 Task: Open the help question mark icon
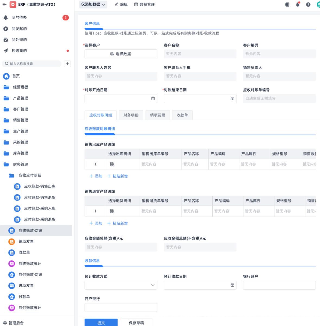[x=308, y=5]
